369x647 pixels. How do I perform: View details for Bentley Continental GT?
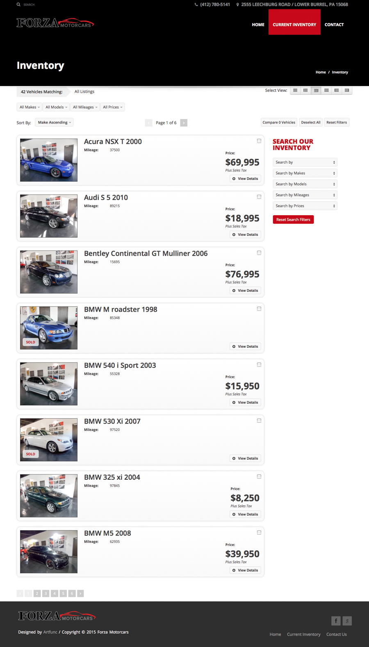[245, 291]
